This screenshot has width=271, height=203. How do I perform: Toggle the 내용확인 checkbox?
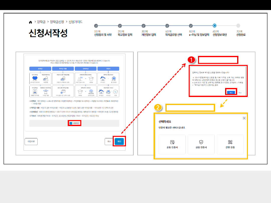click(71, 123)
